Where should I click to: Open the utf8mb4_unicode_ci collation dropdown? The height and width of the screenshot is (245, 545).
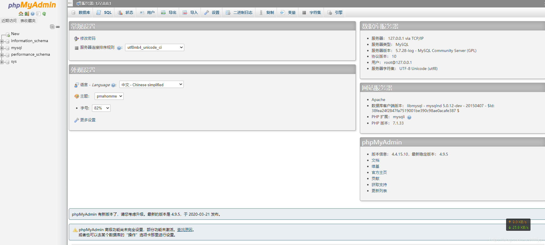pos(155,47)
